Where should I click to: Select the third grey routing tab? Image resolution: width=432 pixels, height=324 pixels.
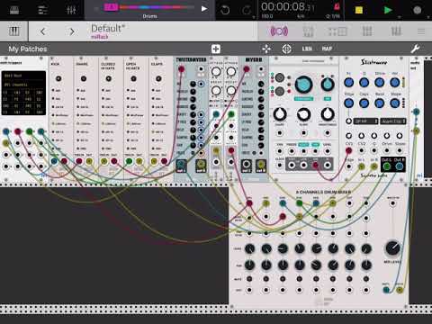337,31
